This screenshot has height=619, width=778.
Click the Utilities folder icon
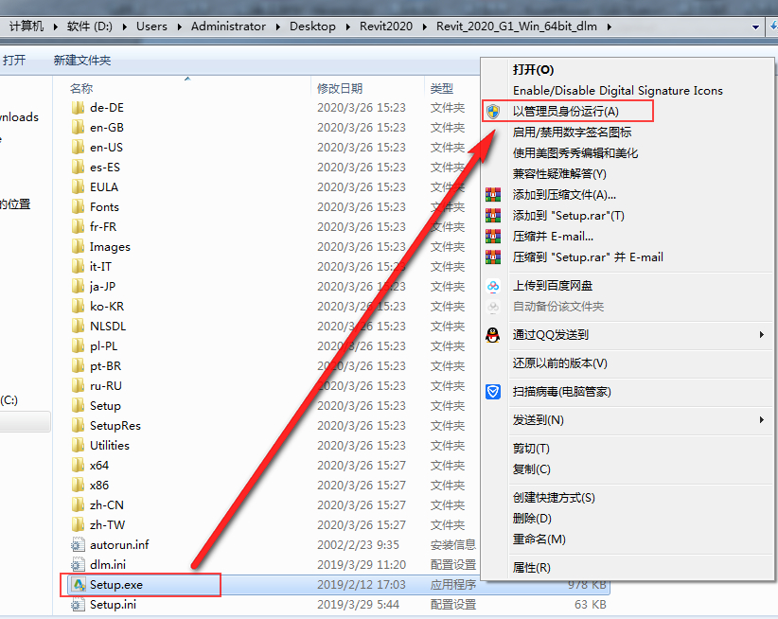78,445
